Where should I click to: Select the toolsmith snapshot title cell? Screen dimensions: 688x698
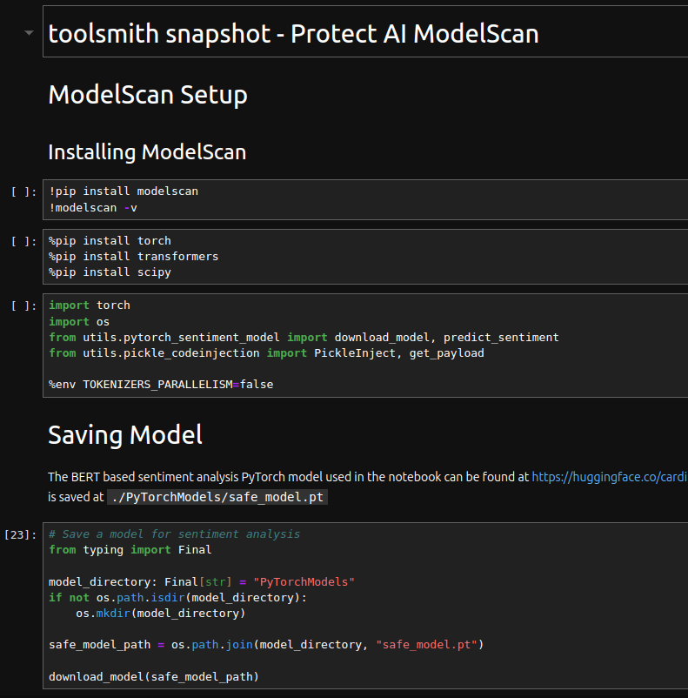click(293, 34)
